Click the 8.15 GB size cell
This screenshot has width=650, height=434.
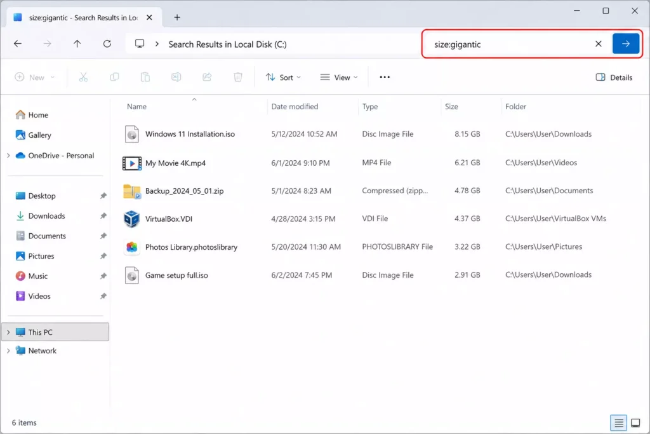point(467,134)
